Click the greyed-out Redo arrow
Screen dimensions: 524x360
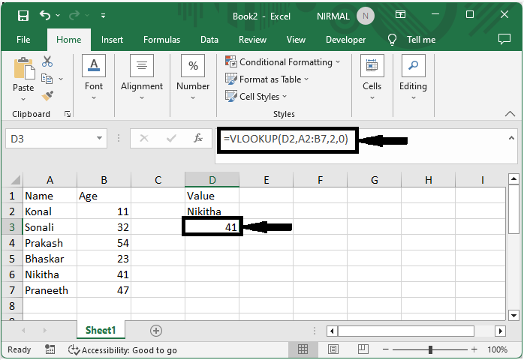pos(74,15)
